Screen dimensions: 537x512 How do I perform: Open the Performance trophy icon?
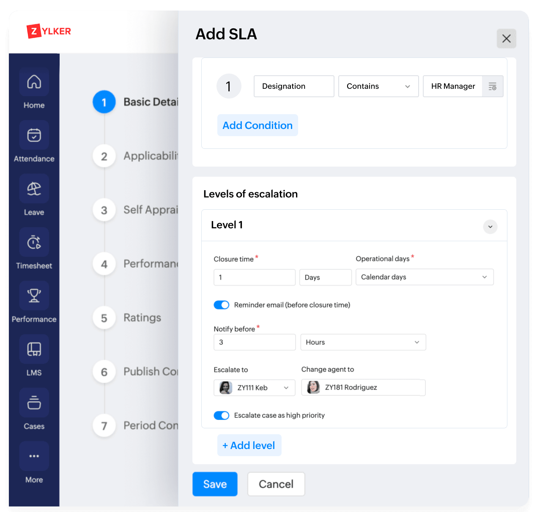(x=34, y=296)
